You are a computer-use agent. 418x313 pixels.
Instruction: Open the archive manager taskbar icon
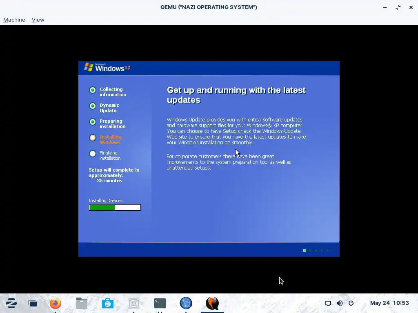pyautogui.click(x=134, y=303)
